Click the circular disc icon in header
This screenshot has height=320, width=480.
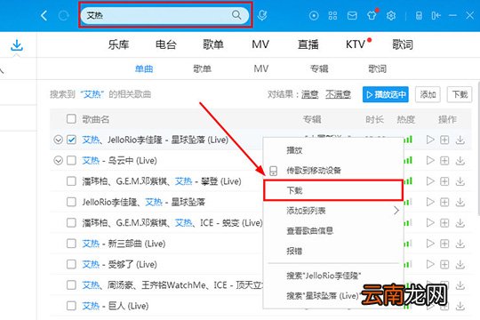click(x=314, y=15)
